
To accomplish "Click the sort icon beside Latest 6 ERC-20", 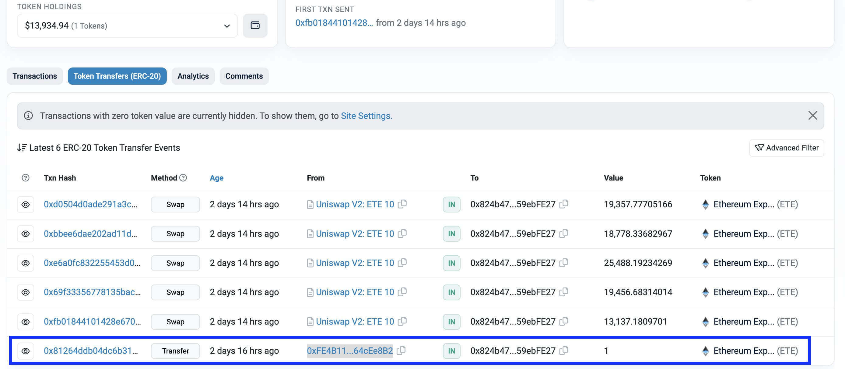I will coord(22,148).
